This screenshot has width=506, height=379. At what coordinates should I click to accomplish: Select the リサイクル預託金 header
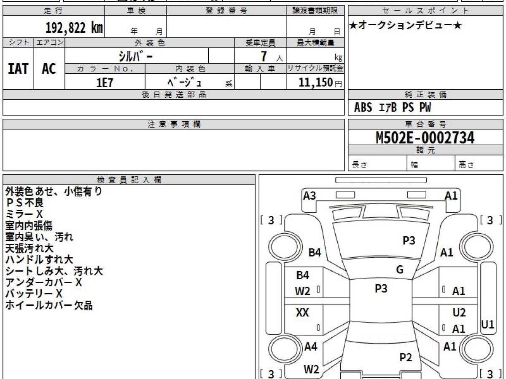(x=315, y=69)
